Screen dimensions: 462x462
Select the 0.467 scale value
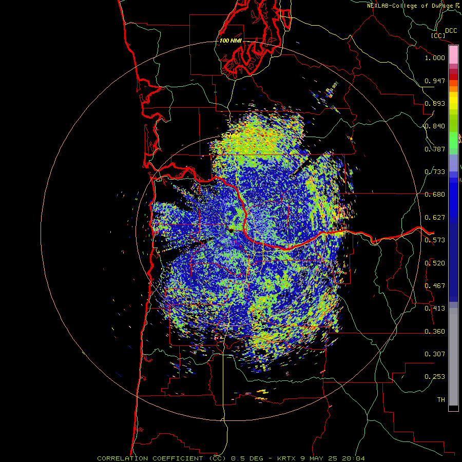[435, 286]
